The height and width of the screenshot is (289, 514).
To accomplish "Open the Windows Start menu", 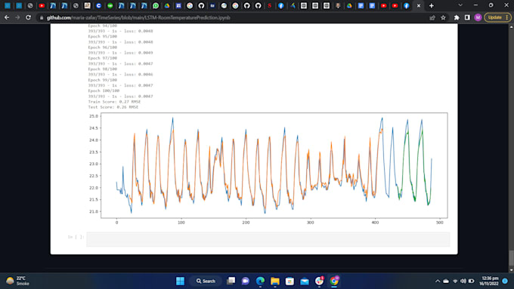I will pos(180,281).
